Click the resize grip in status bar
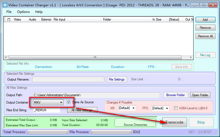This screenshot has width=220, height=137. (216, 132)
